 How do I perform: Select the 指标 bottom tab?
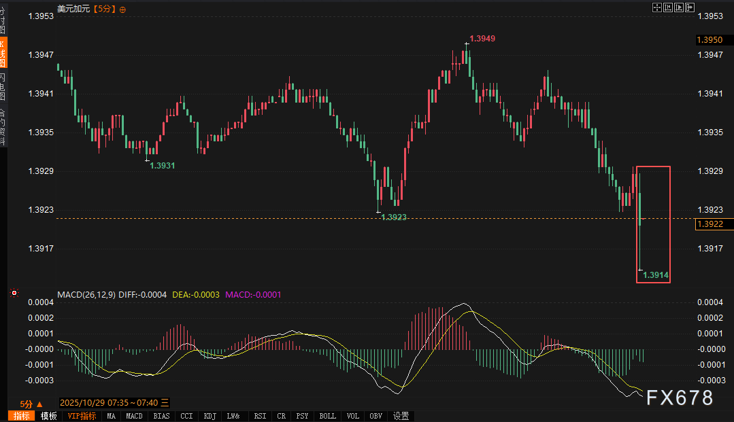(x=22, y=416)
